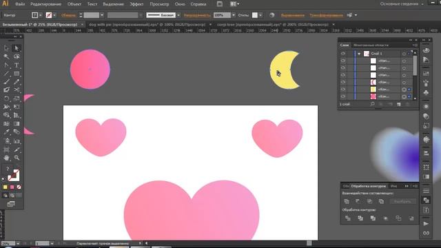This screenshot has height=248, width=441.
Task: Switch to Монтажные области tab
Action: (x=371, y=45)
